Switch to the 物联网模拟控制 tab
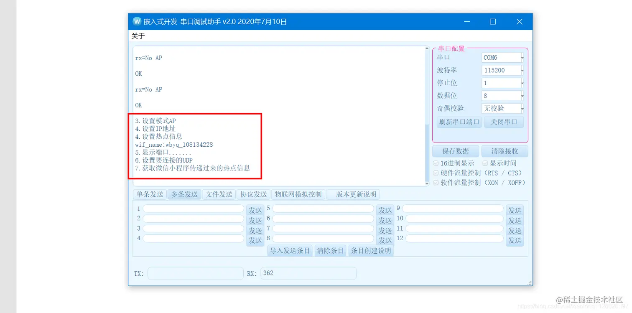 [x=298, y=194]
